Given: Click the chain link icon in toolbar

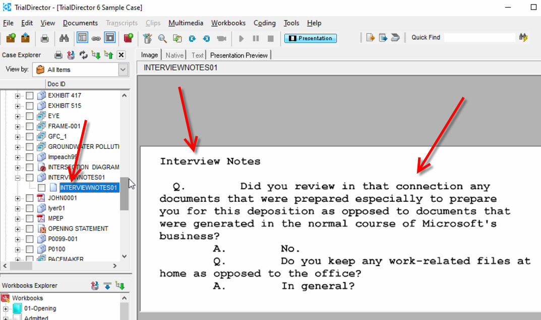Looking at the screenshot, I should [x=96, y=38].
